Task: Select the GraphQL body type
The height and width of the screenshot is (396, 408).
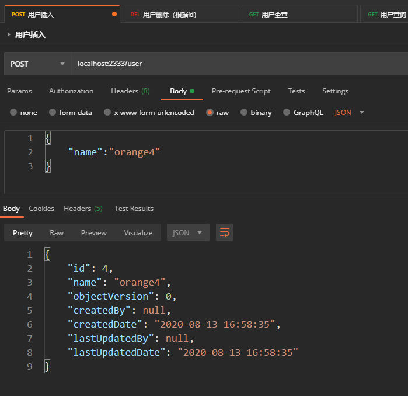Action: coord(287,113)
